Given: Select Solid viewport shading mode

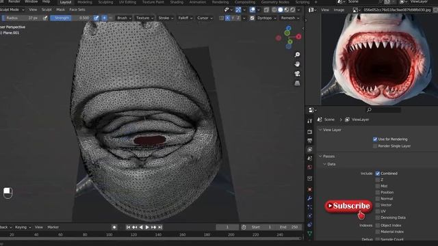Looking at the screenshot, I should pos(280,10).
